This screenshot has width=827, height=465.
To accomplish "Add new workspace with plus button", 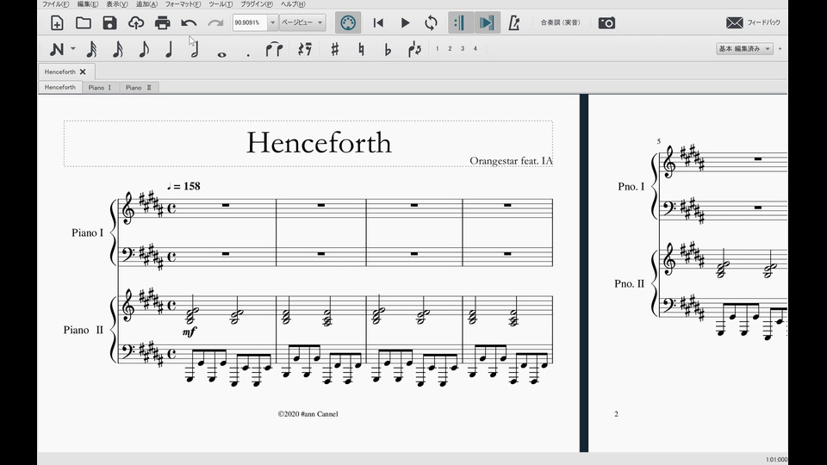I will click(780, 48).
